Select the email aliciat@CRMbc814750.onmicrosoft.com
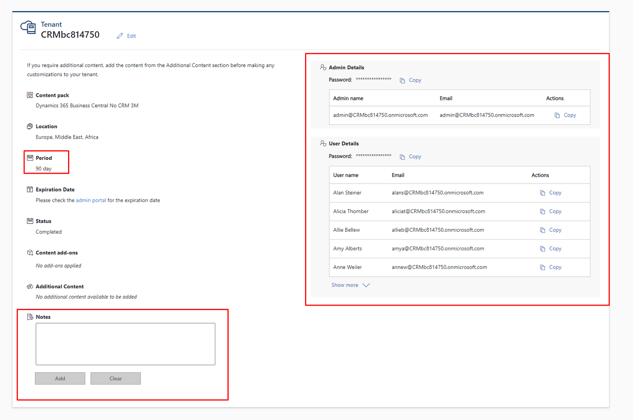633x420 pixels. pos(438,211)
